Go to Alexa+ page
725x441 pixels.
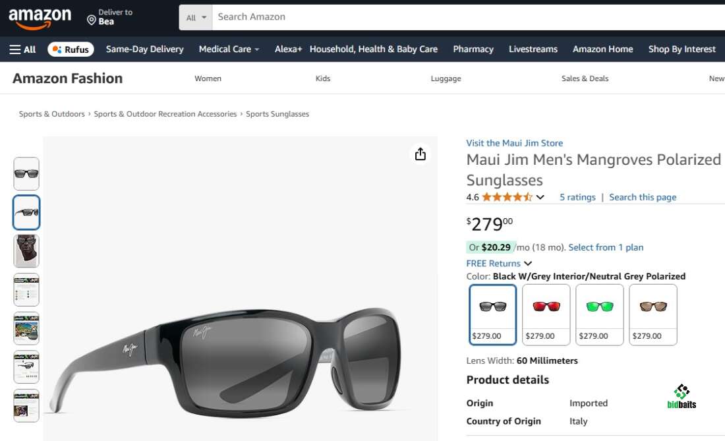point(288,49)
